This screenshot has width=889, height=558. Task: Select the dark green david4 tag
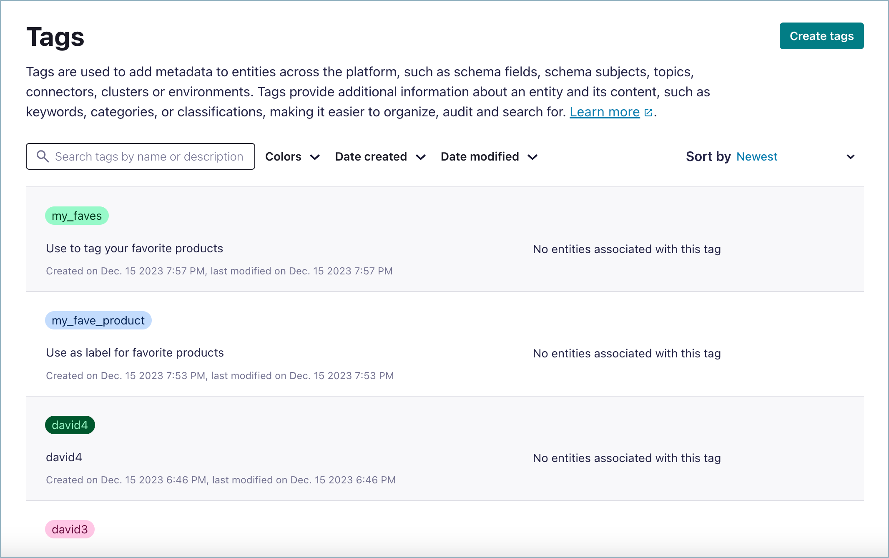coord(70,425)
